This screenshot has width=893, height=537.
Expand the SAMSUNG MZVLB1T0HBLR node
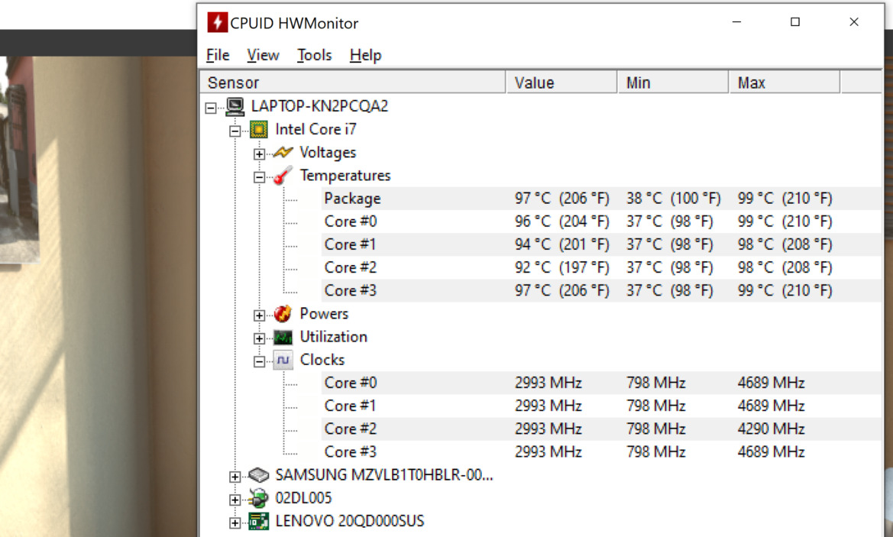[235, 476]
